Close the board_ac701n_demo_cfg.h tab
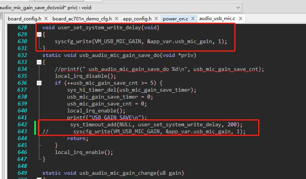The width and height of the screenshot is (306, 179). tap(116, 18)
